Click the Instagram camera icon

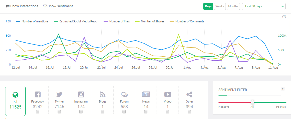coord(81,94)
